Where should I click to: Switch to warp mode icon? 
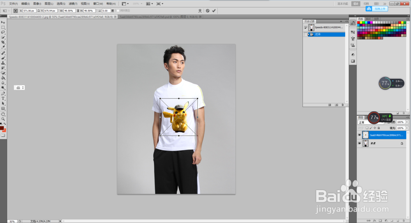pyautogui.click(x=200, y=11)
